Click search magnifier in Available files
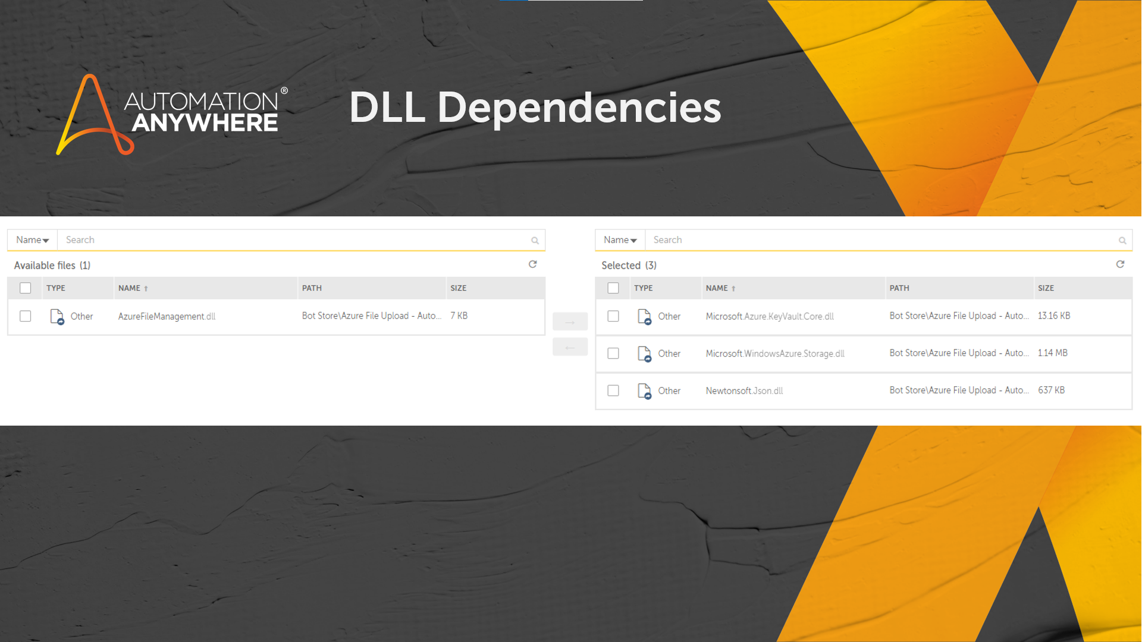1142x642 pixels. coord(535,240)
